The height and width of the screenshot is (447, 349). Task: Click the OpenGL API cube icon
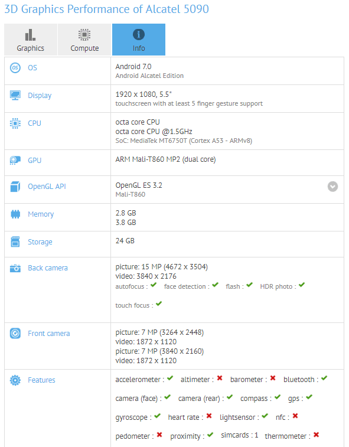(15, 187)
